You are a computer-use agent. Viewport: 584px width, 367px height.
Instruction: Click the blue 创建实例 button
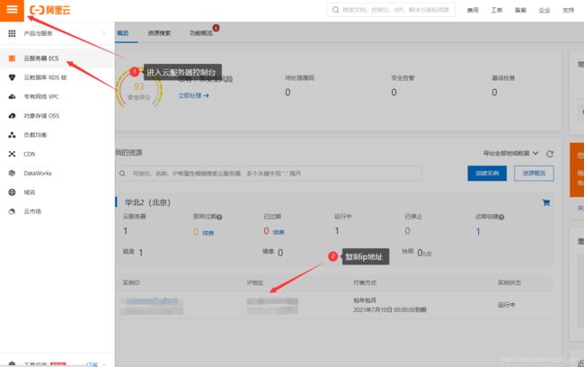487,174
